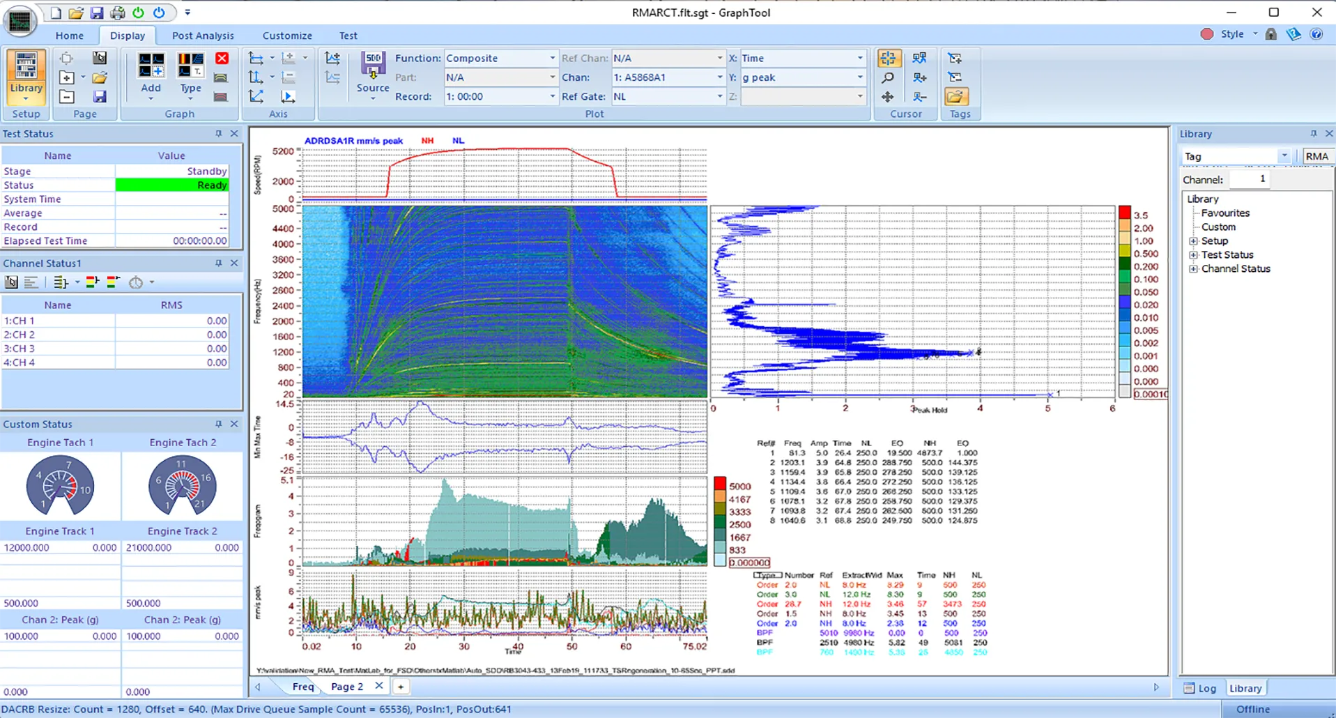
Task: Switch to the Post Analysis ribbon tab
Action: pos(203,36)
